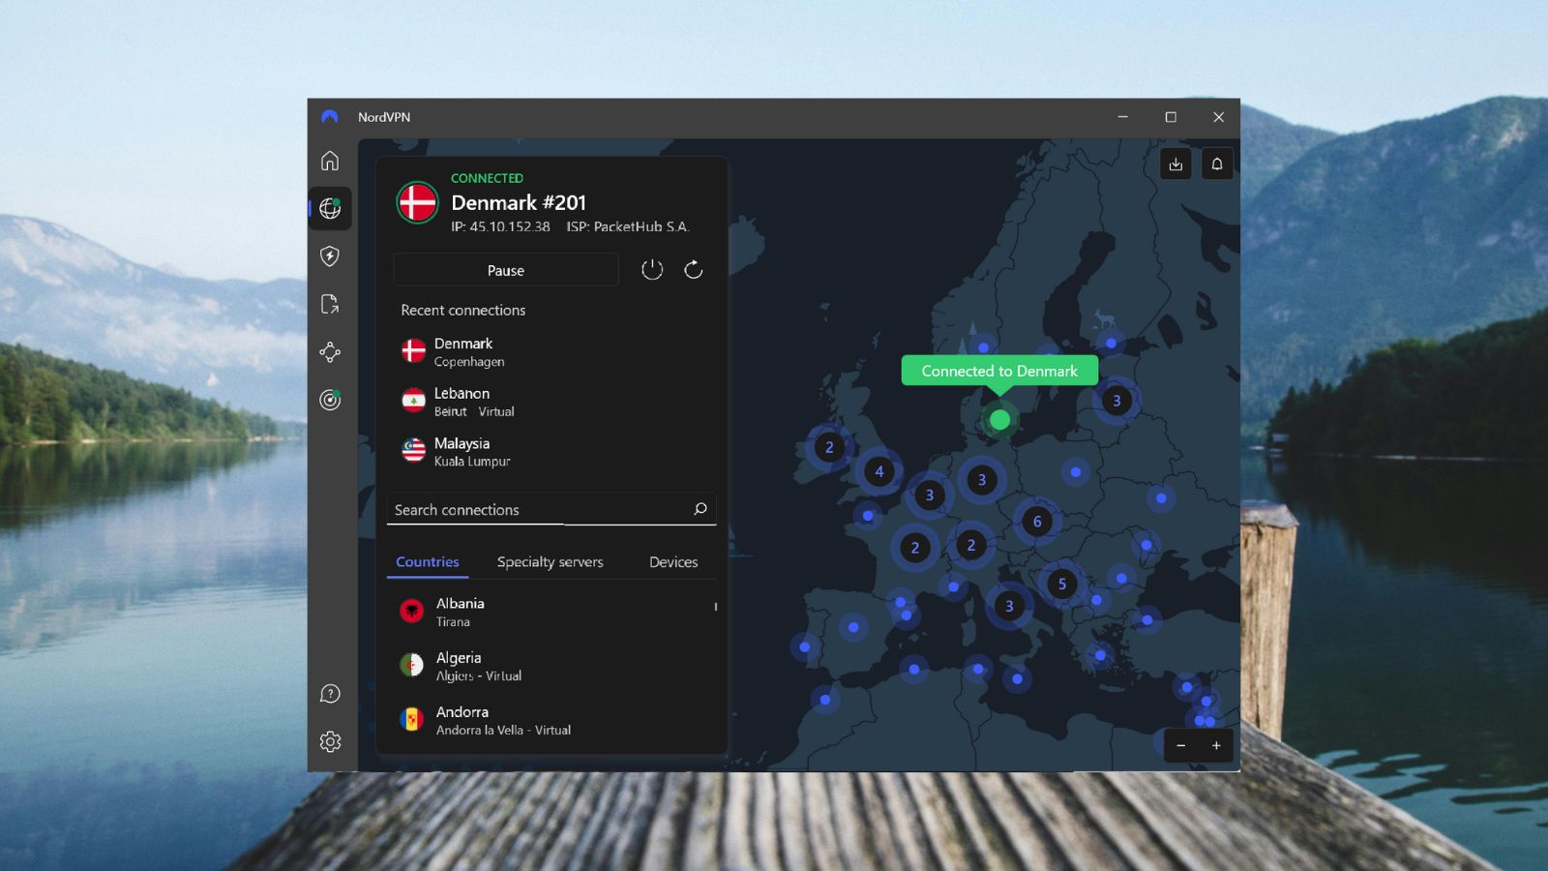
Task: Open the file sharing panel
Action: point(330,304)
